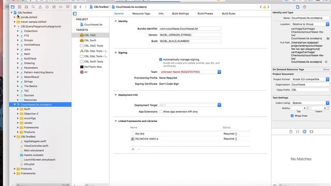This screenshot has height=186, width=331.
Task: Open the Media library icon
Action: 311,132
